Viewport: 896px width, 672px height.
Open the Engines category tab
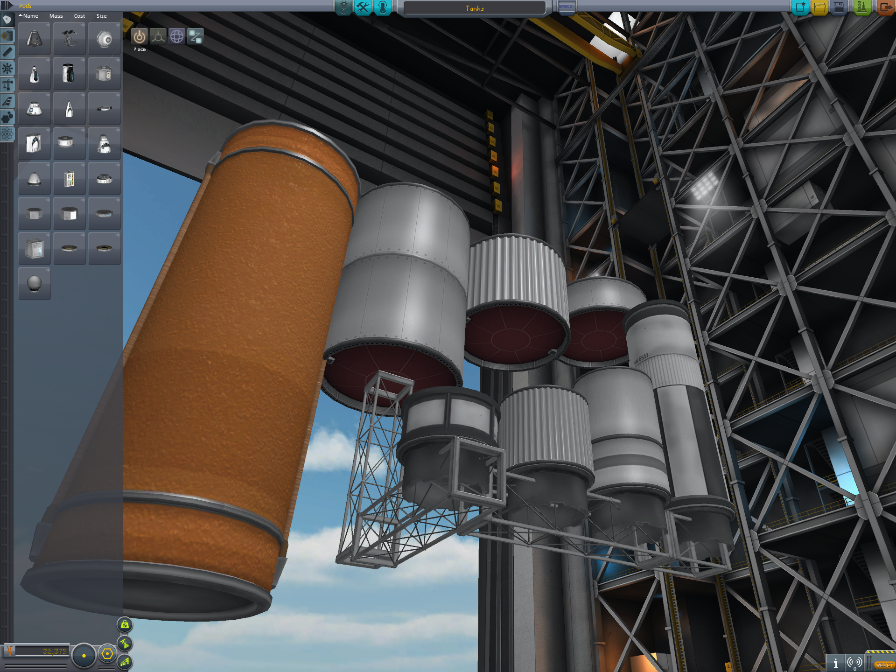click(x=7, y=52)
